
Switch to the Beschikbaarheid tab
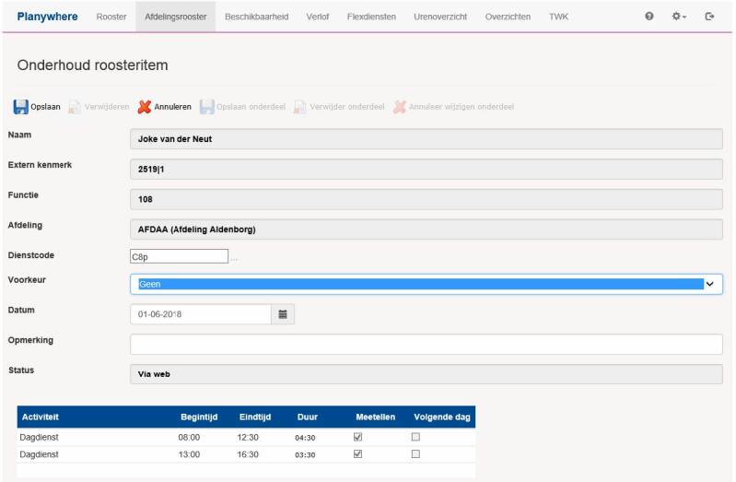[256, 17]
